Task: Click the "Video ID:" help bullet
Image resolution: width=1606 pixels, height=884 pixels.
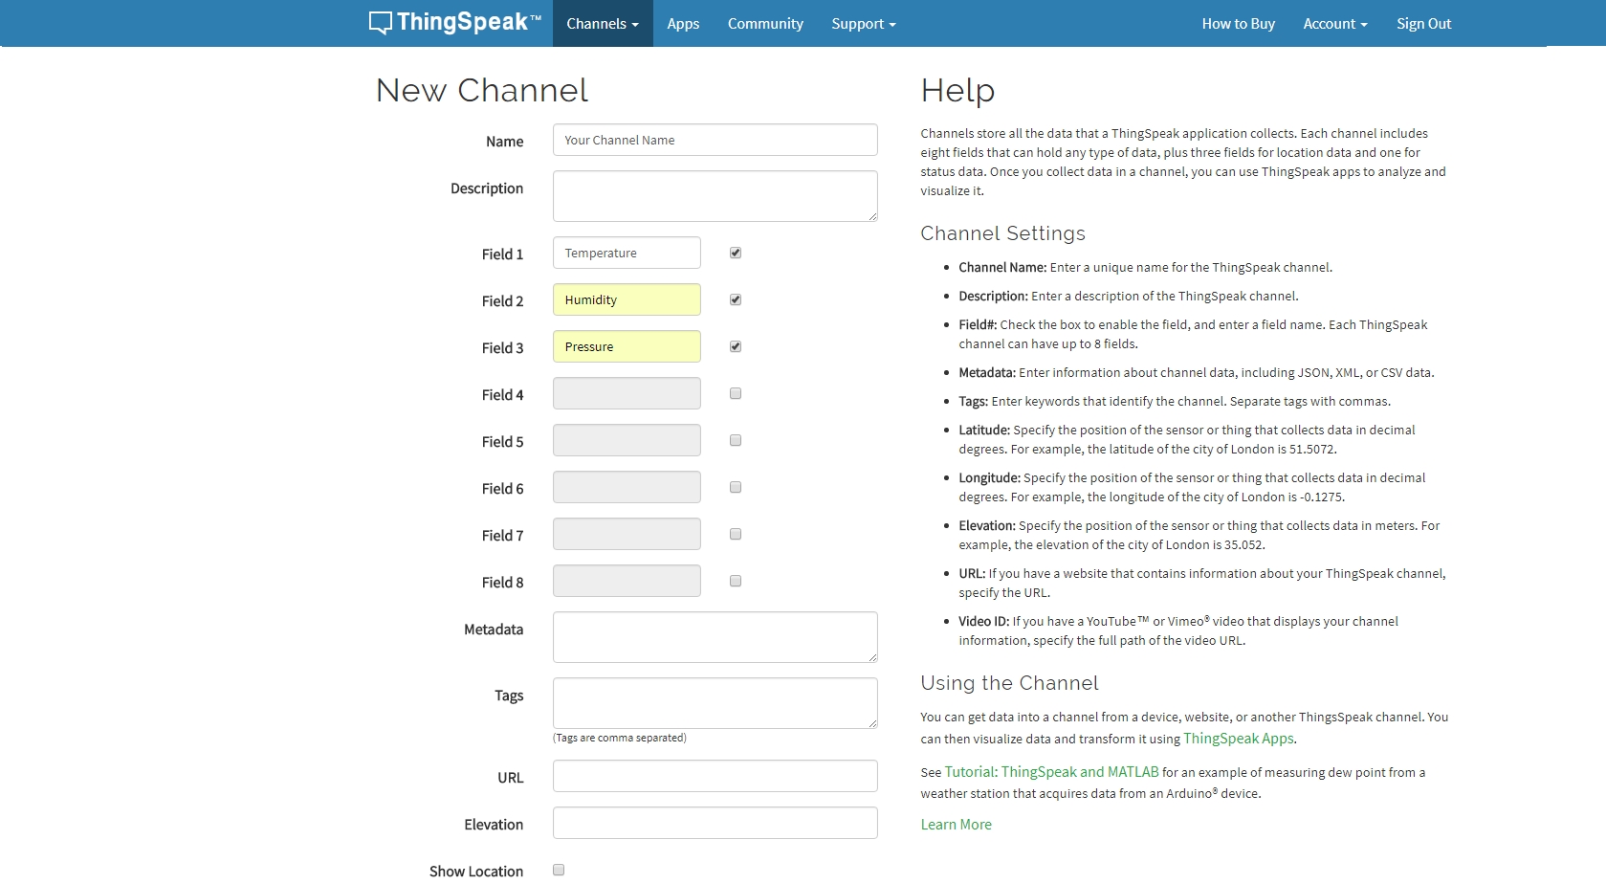Action: pos(1178,631)
